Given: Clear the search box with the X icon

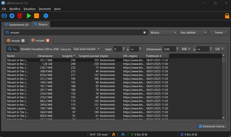Looking at the screenshot, I should coord(144,33).
